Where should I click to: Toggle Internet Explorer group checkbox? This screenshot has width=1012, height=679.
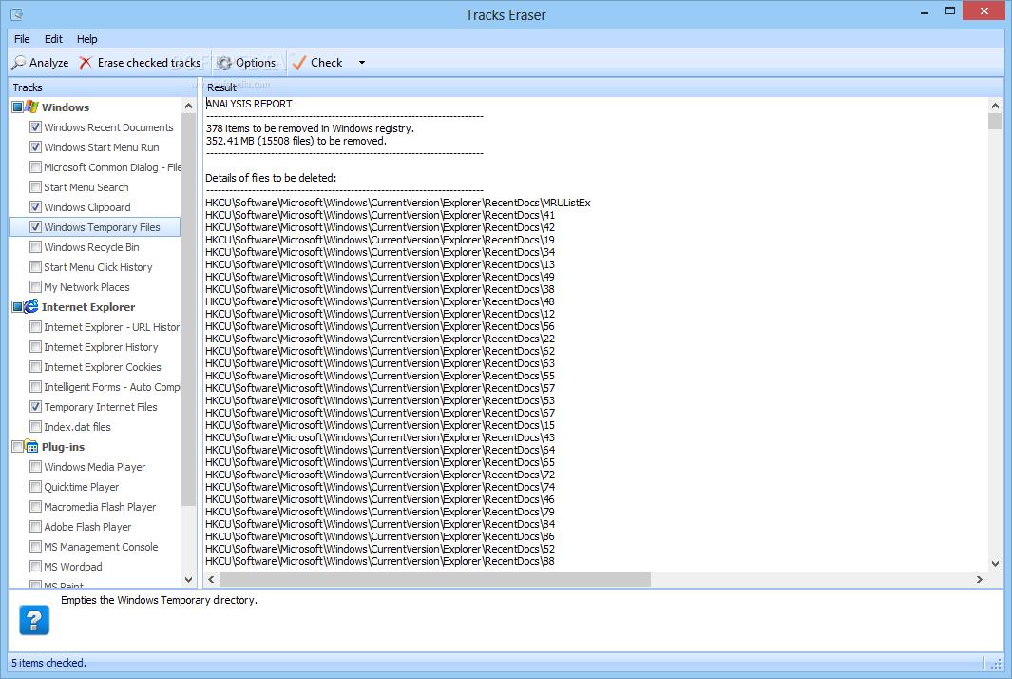click(17, 307)
